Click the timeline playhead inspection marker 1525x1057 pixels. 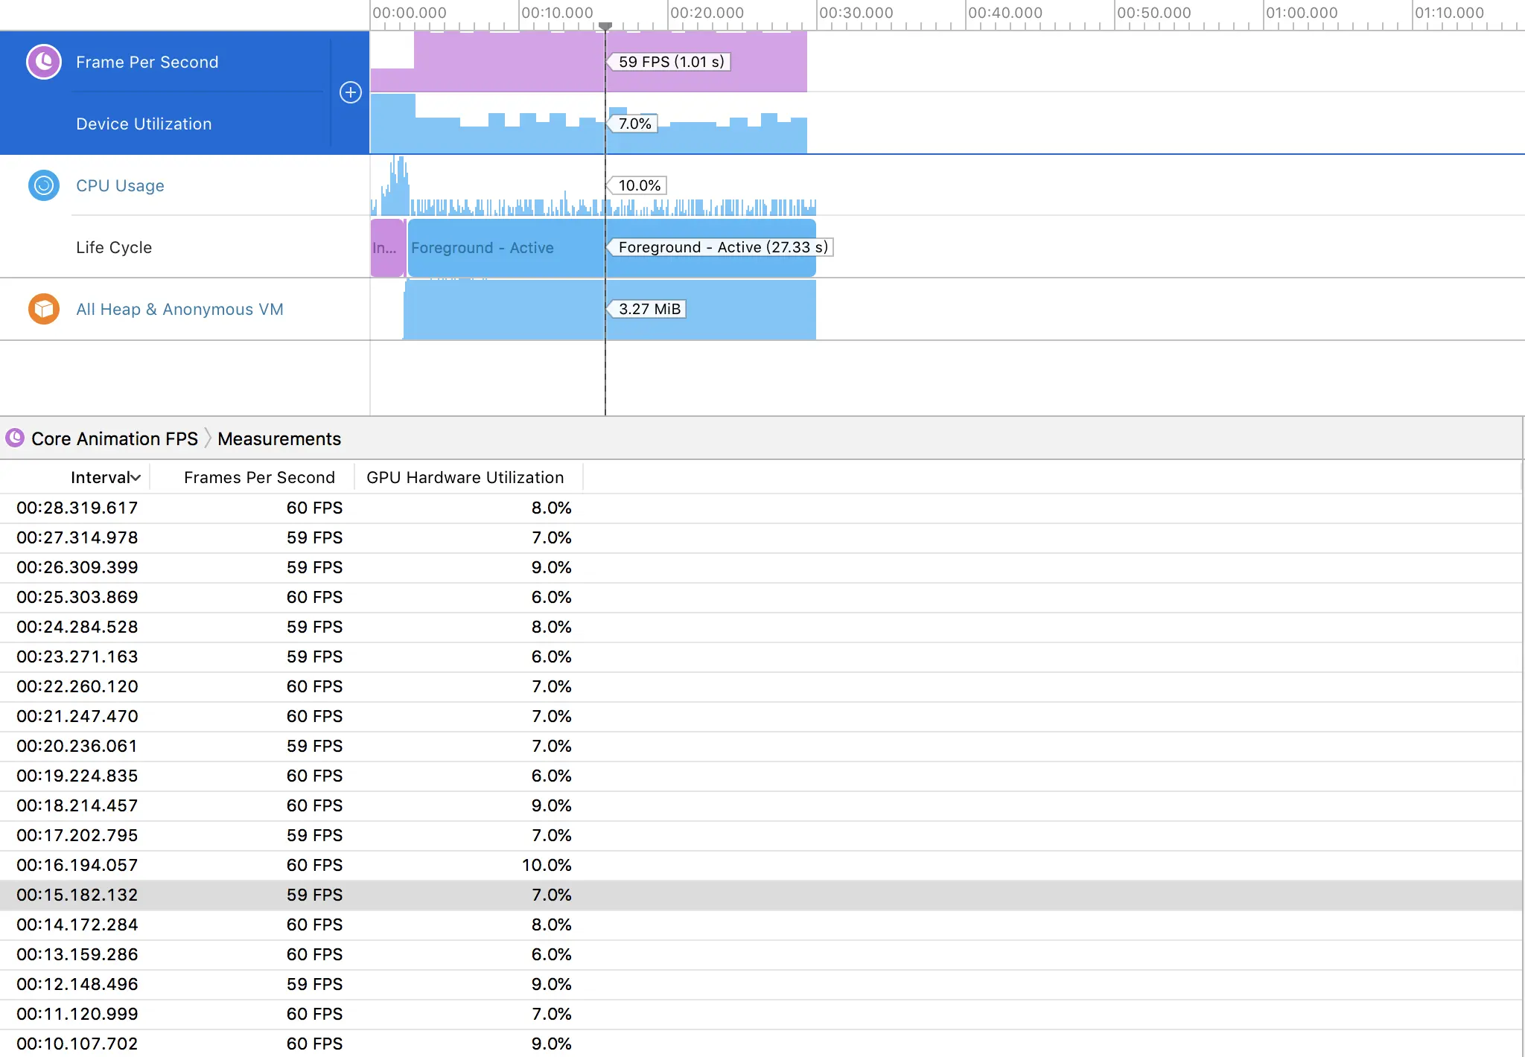605,27
